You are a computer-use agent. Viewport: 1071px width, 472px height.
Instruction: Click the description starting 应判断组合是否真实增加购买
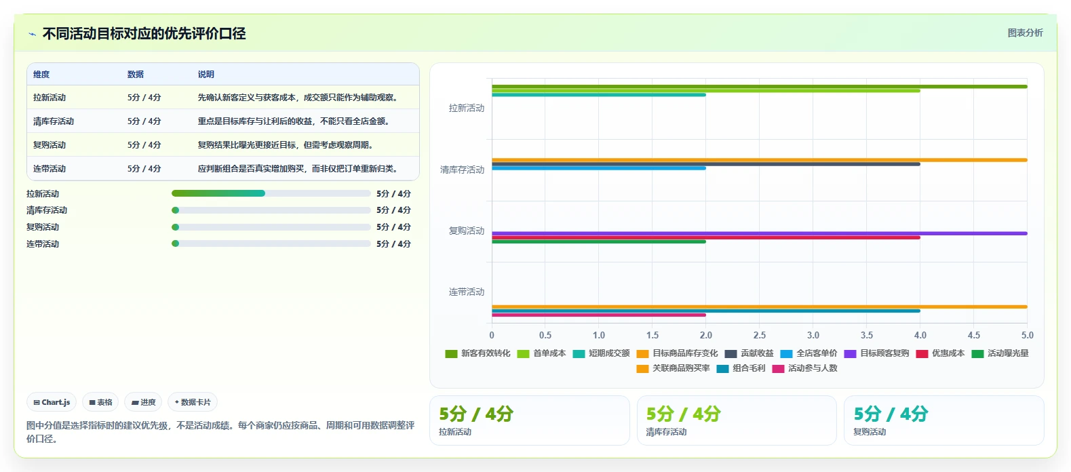[x=298, y=169]
